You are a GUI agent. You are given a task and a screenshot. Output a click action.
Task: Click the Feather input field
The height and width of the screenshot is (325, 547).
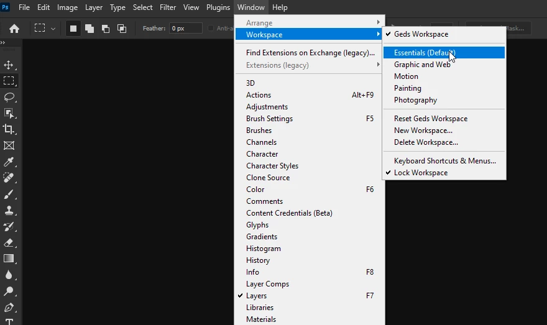click(x=186, y=28)
